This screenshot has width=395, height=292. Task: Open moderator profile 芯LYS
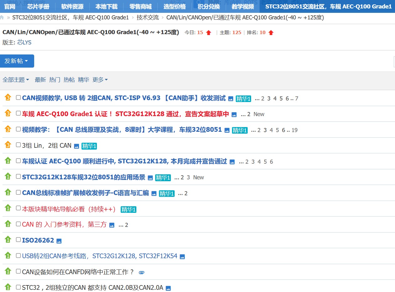pyautogui.click(x=24, y=43)
